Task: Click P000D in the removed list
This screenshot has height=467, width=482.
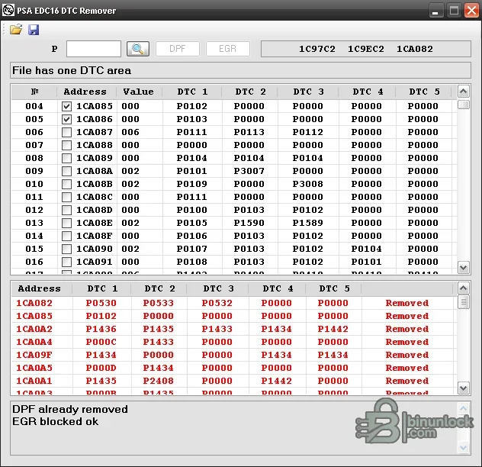Action: [x=101, y=368]
